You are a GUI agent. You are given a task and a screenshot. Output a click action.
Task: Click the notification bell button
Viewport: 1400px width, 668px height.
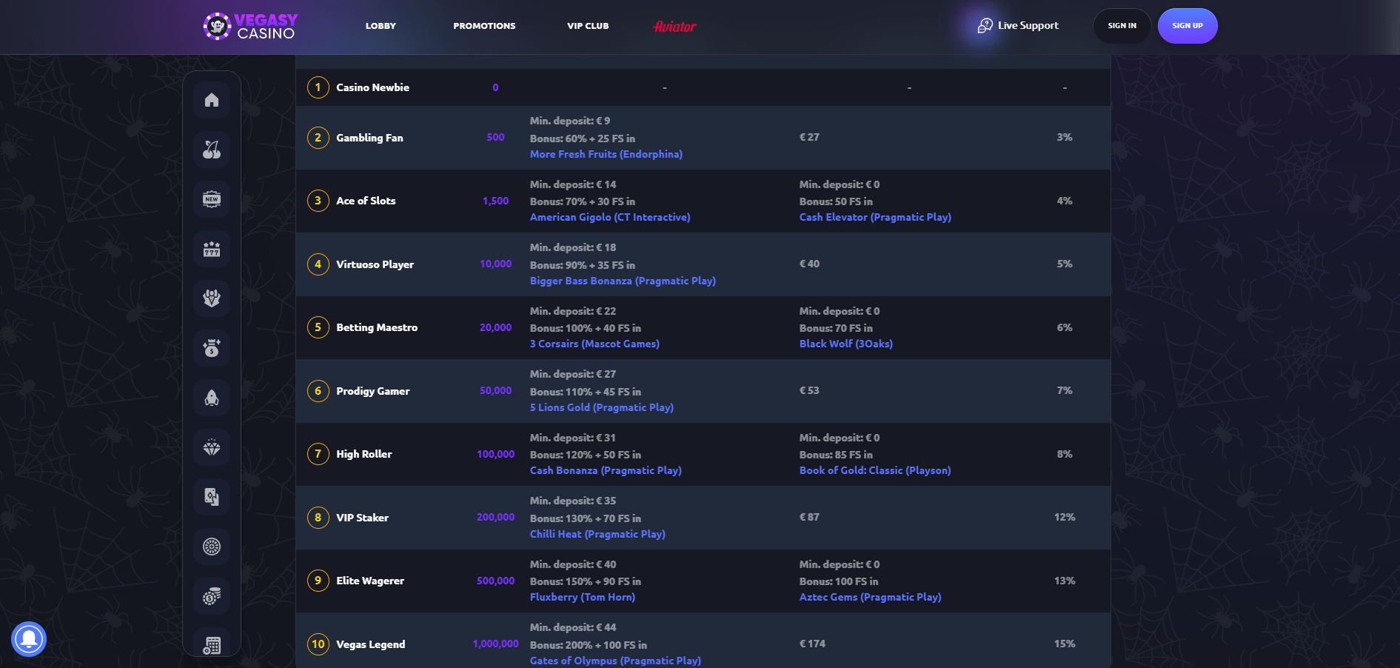[29, 638]
